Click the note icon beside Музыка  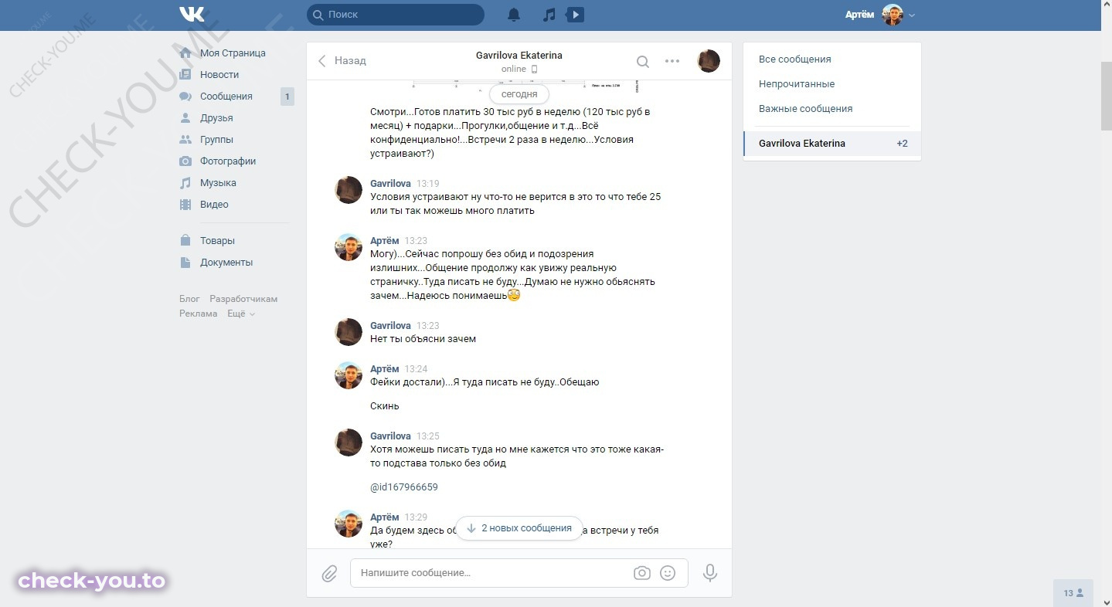tap(185, 183)
